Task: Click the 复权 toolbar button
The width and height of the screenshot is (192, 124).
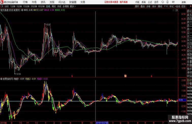Action: (x=137, y=6)
